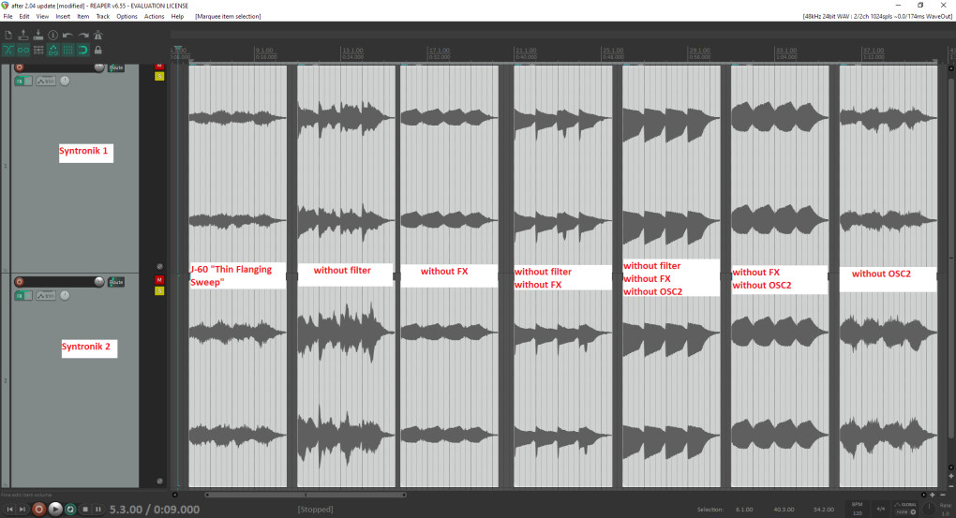Mute the Syntronik 2 track

pos(159,280)
